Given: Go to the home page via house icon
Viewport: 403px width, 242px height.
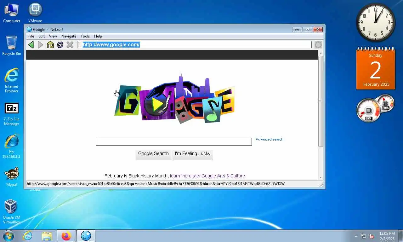Looking at the screenshot, I should [x=50, y=45].
